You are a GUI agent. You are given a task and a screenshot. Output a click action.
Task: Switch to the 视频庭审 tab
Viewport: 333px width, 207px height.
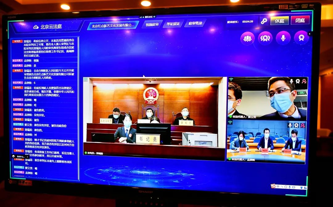(x=152, y=24)
